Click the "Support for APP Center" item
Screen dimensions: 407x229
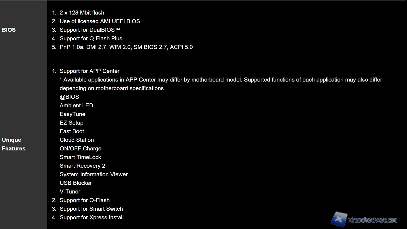pos(89,71)
